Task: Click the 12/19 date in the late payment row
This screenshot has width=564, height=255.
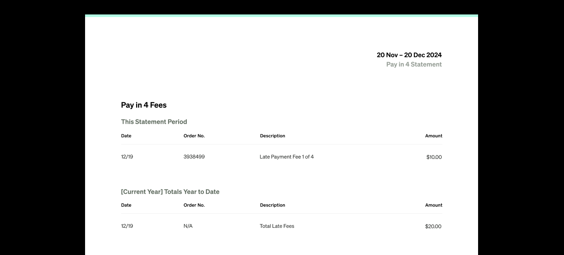Action: (127, 157)
